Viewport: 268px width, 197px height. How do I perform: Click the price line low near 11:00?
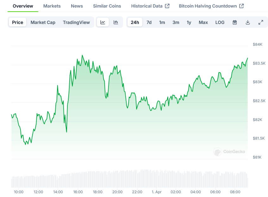(26, 145)
